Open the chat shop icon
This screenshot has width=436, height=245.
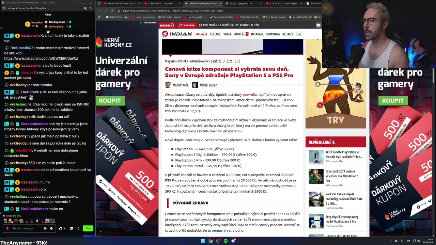tap(72, 228)
